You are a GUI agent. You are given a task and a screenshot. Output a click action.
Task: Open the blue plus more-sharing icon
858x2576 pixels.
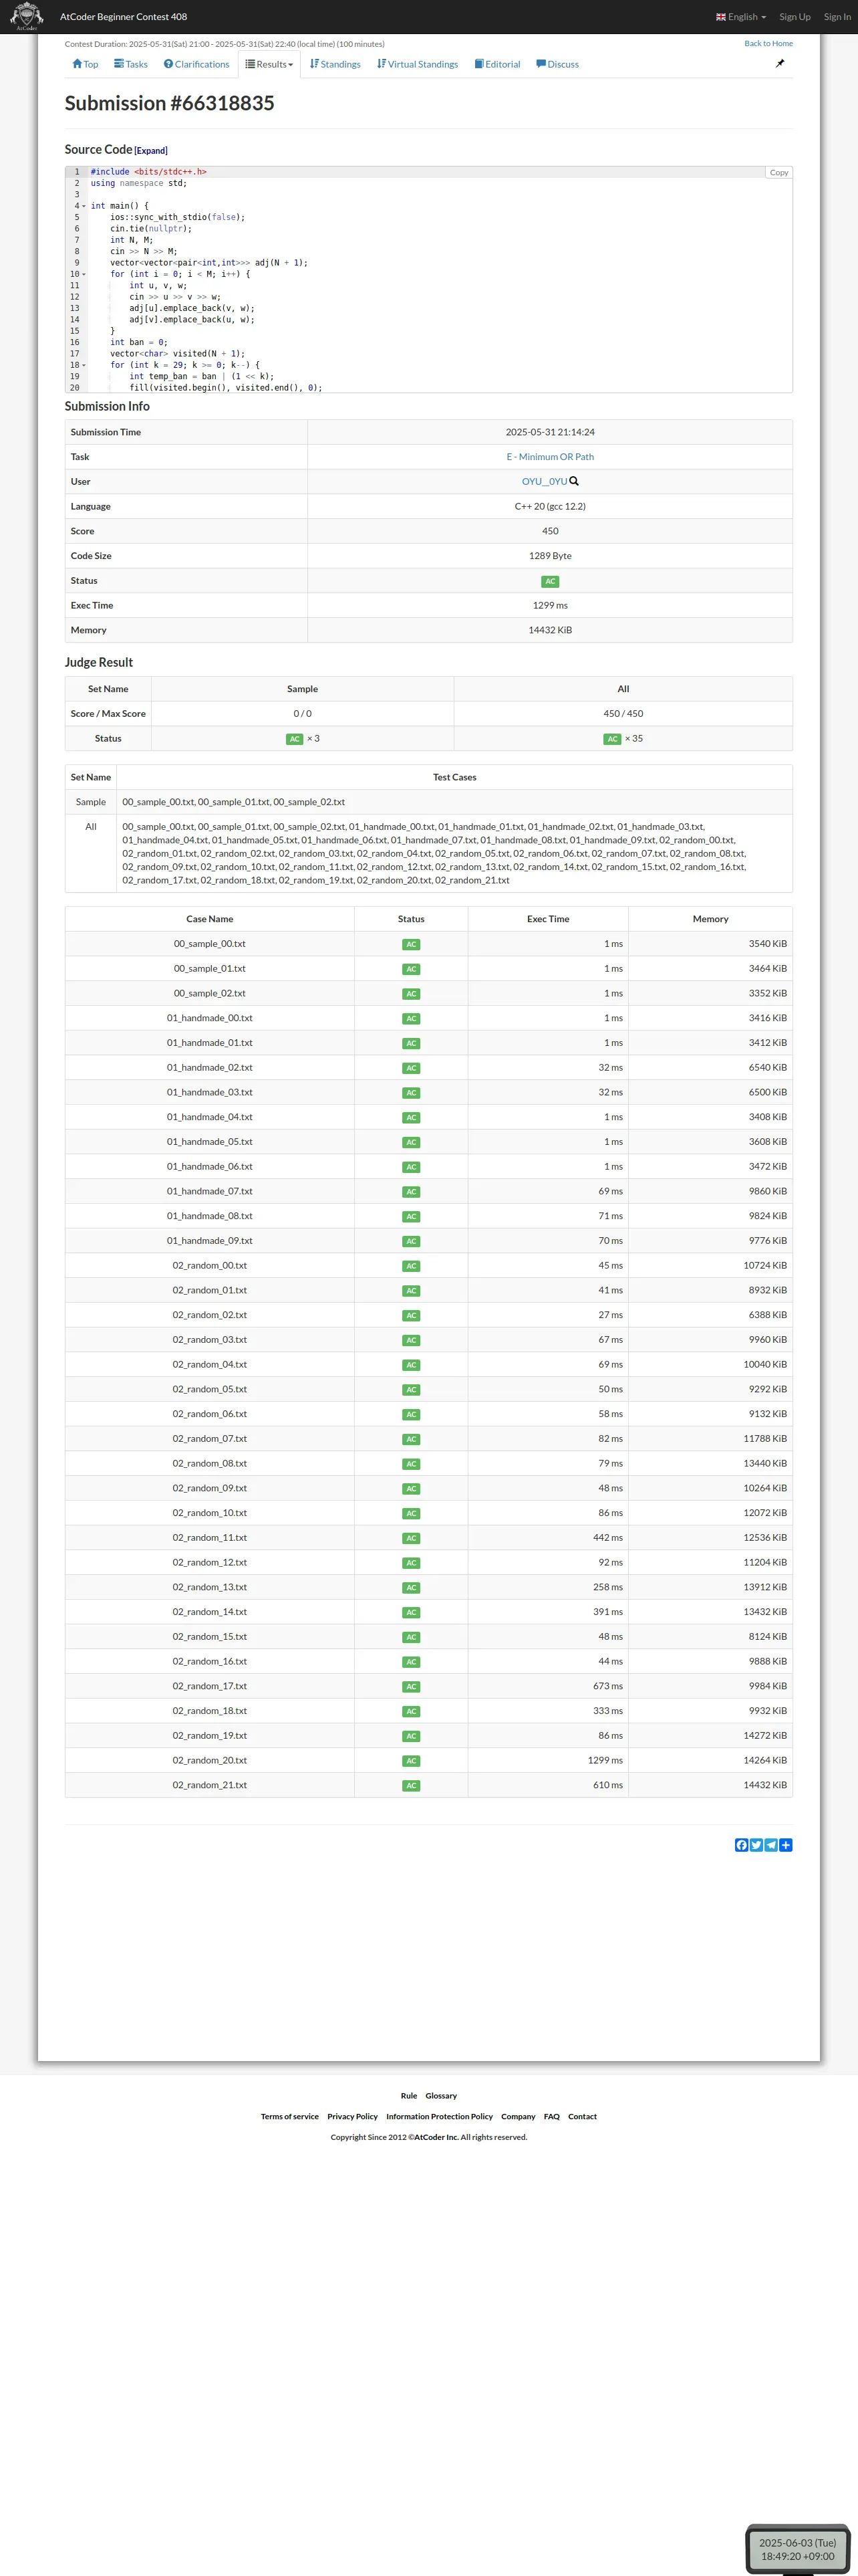(786, 1845)
